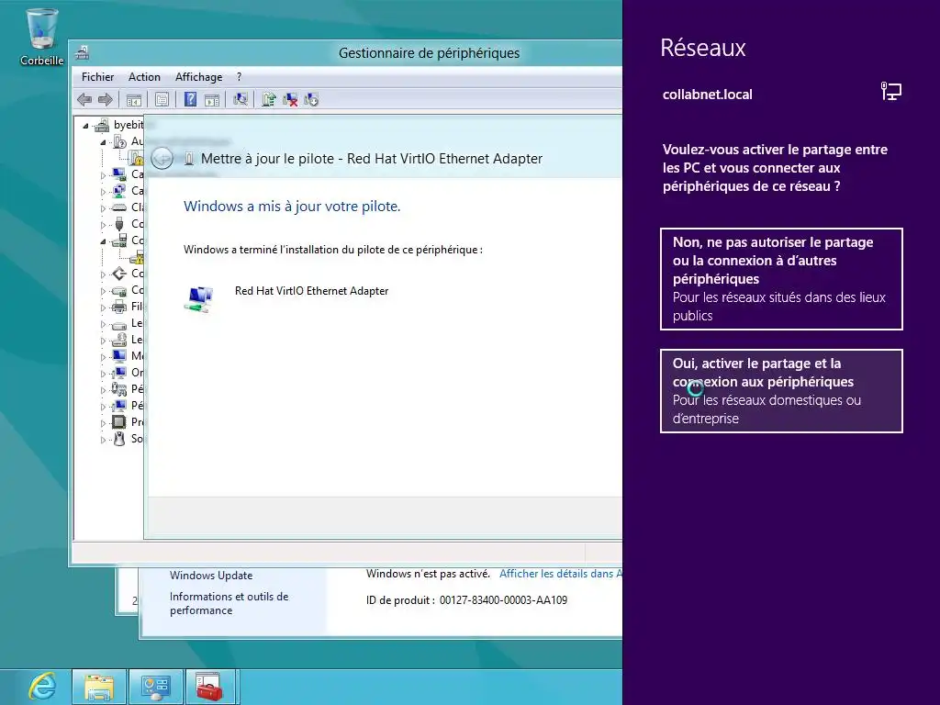Screen dimensions: 940x705
Task: Open the ? help menu
Action: point(240,77)
